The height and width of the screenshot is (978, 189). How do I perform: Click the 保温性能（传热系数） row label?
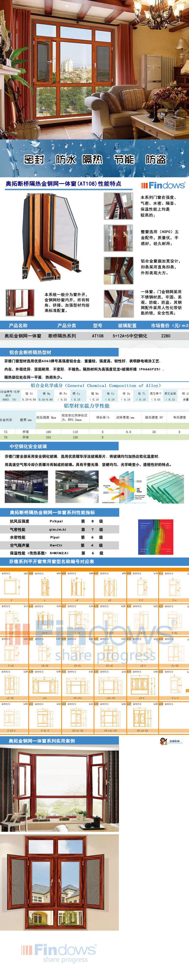pos(28,553)
